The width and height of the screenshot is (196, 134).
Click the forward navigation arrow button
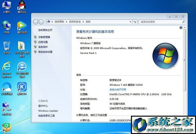41,22
